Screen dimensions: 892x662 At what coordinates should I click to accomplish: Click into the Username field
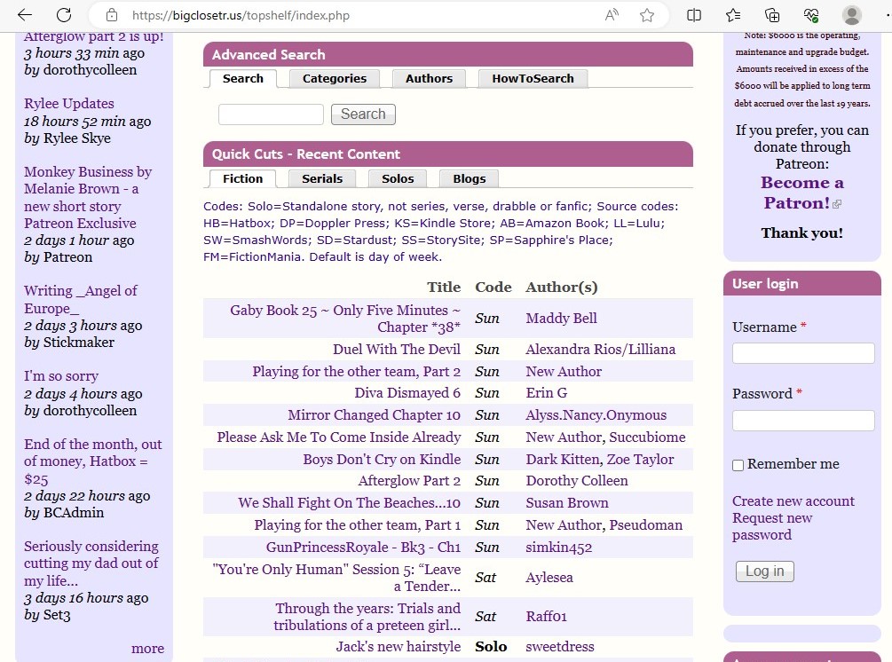click(x=802, y=353)
